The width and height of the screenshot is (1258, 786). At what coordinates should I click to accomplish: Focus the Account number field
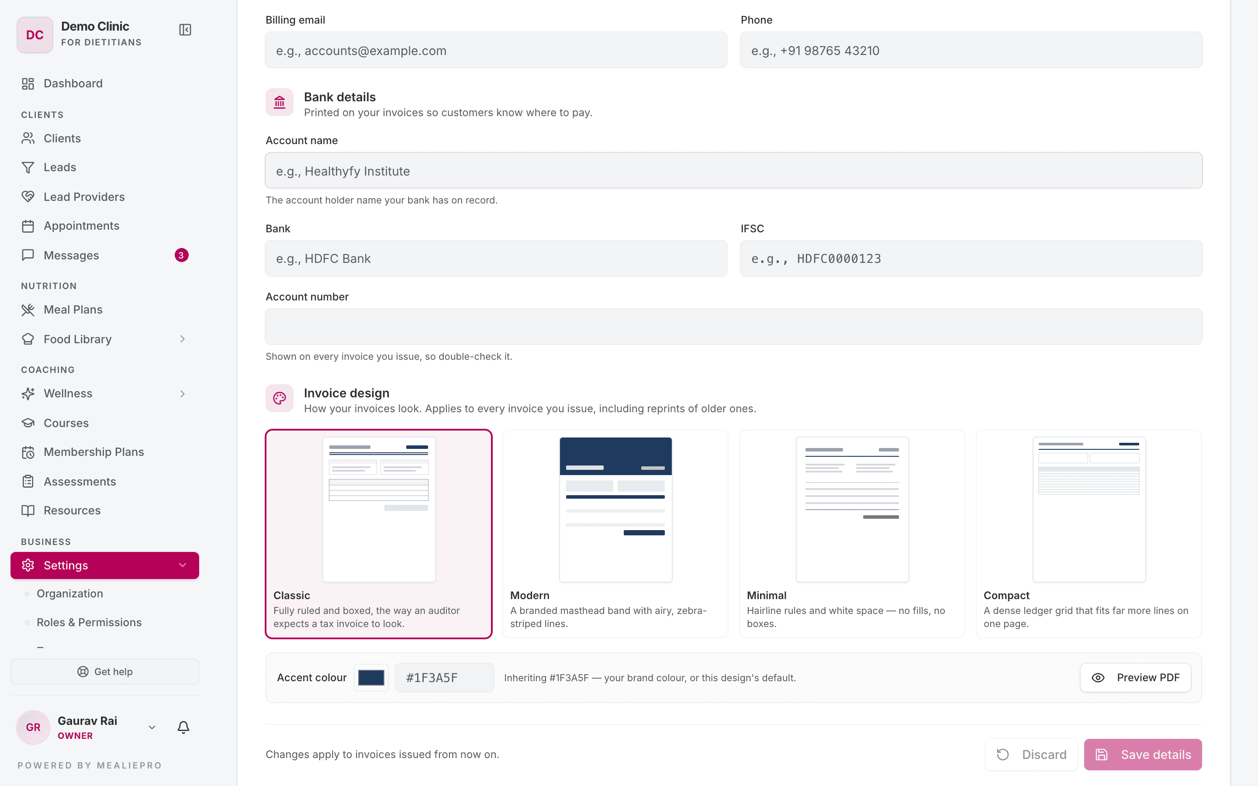pyautogui.click(x=733, y=327)
